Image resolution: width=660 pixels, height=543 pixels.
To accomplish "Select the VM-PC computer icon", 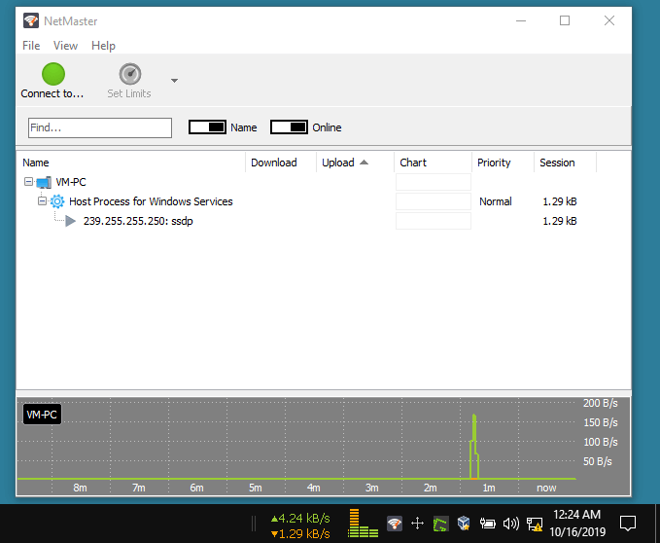I will point(44,182).
